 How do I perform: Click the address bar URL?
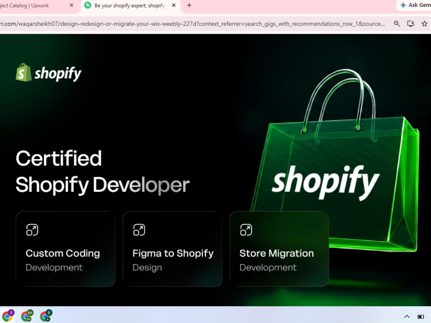tap(192, 24)
